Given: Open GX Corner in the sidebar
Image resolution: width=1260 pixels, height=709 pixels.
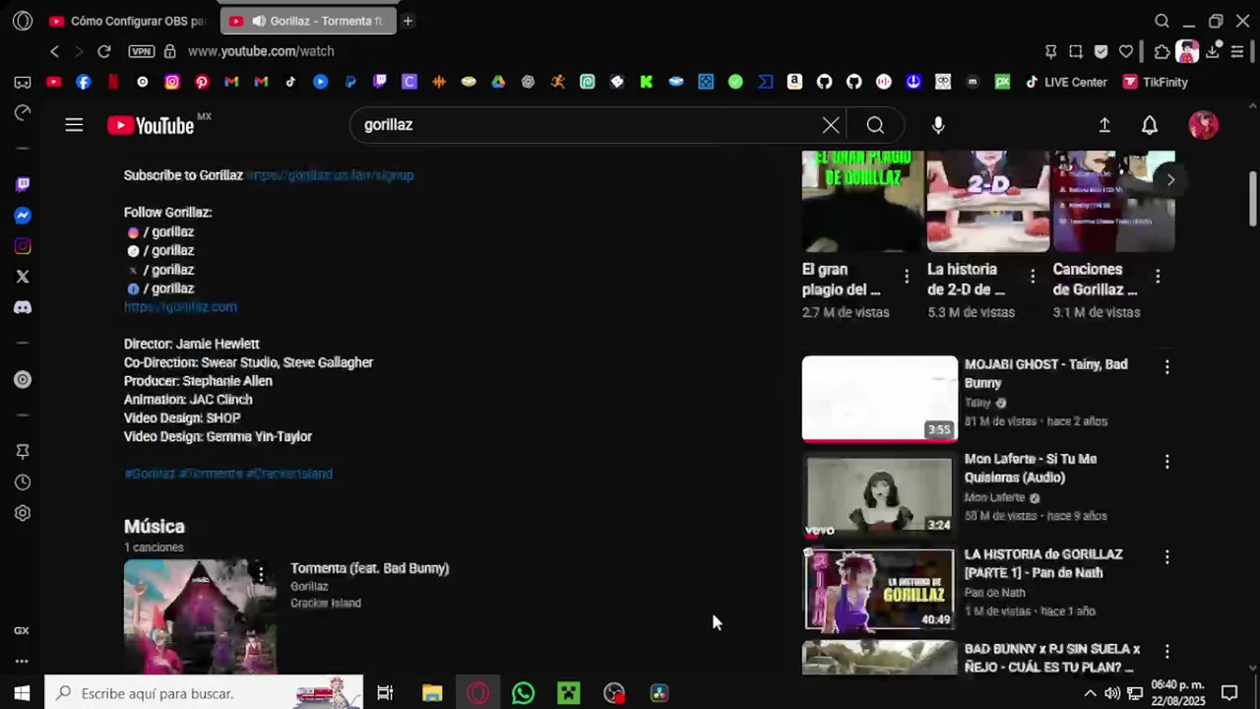Looking at the screenshot, I should (x=22, y=630).
